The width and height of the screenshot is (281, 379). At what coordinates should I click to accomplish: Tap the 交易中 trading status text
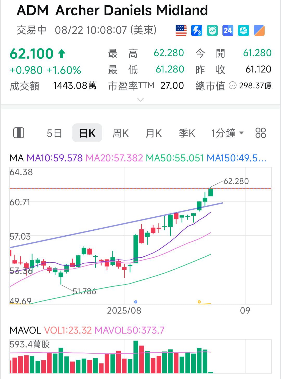click(x=31, y=30)
